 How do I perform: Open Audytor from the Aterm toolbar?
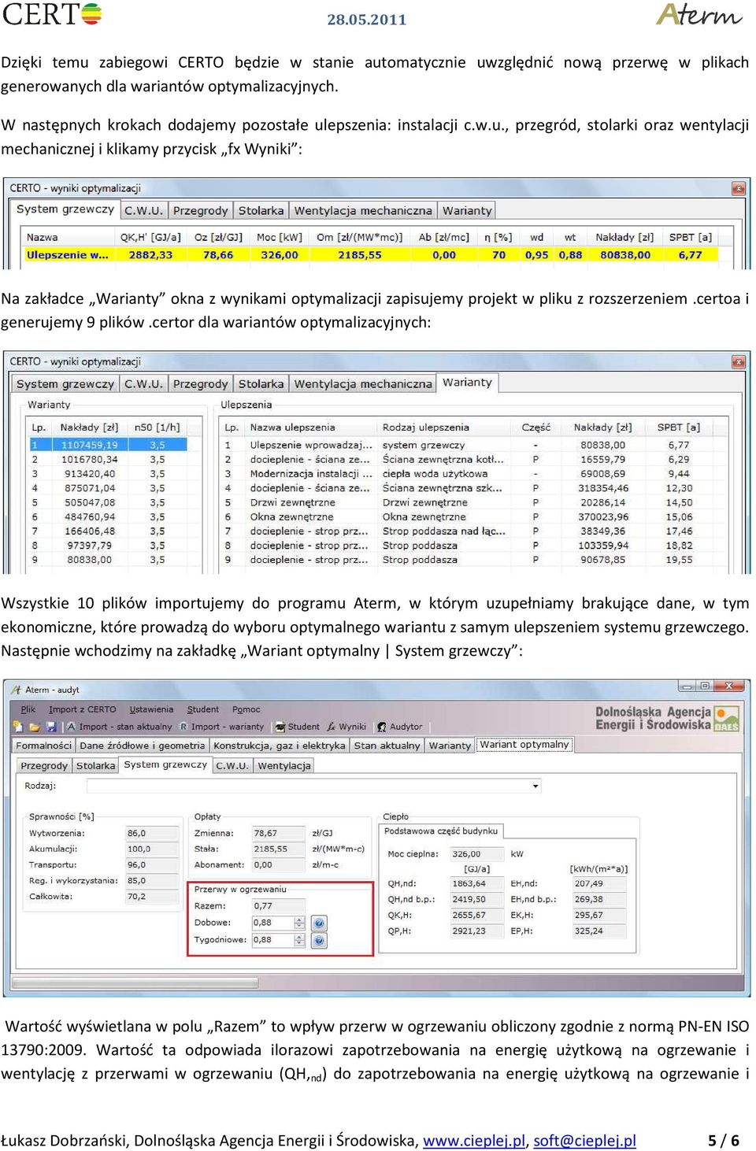(x=400, y=727)
